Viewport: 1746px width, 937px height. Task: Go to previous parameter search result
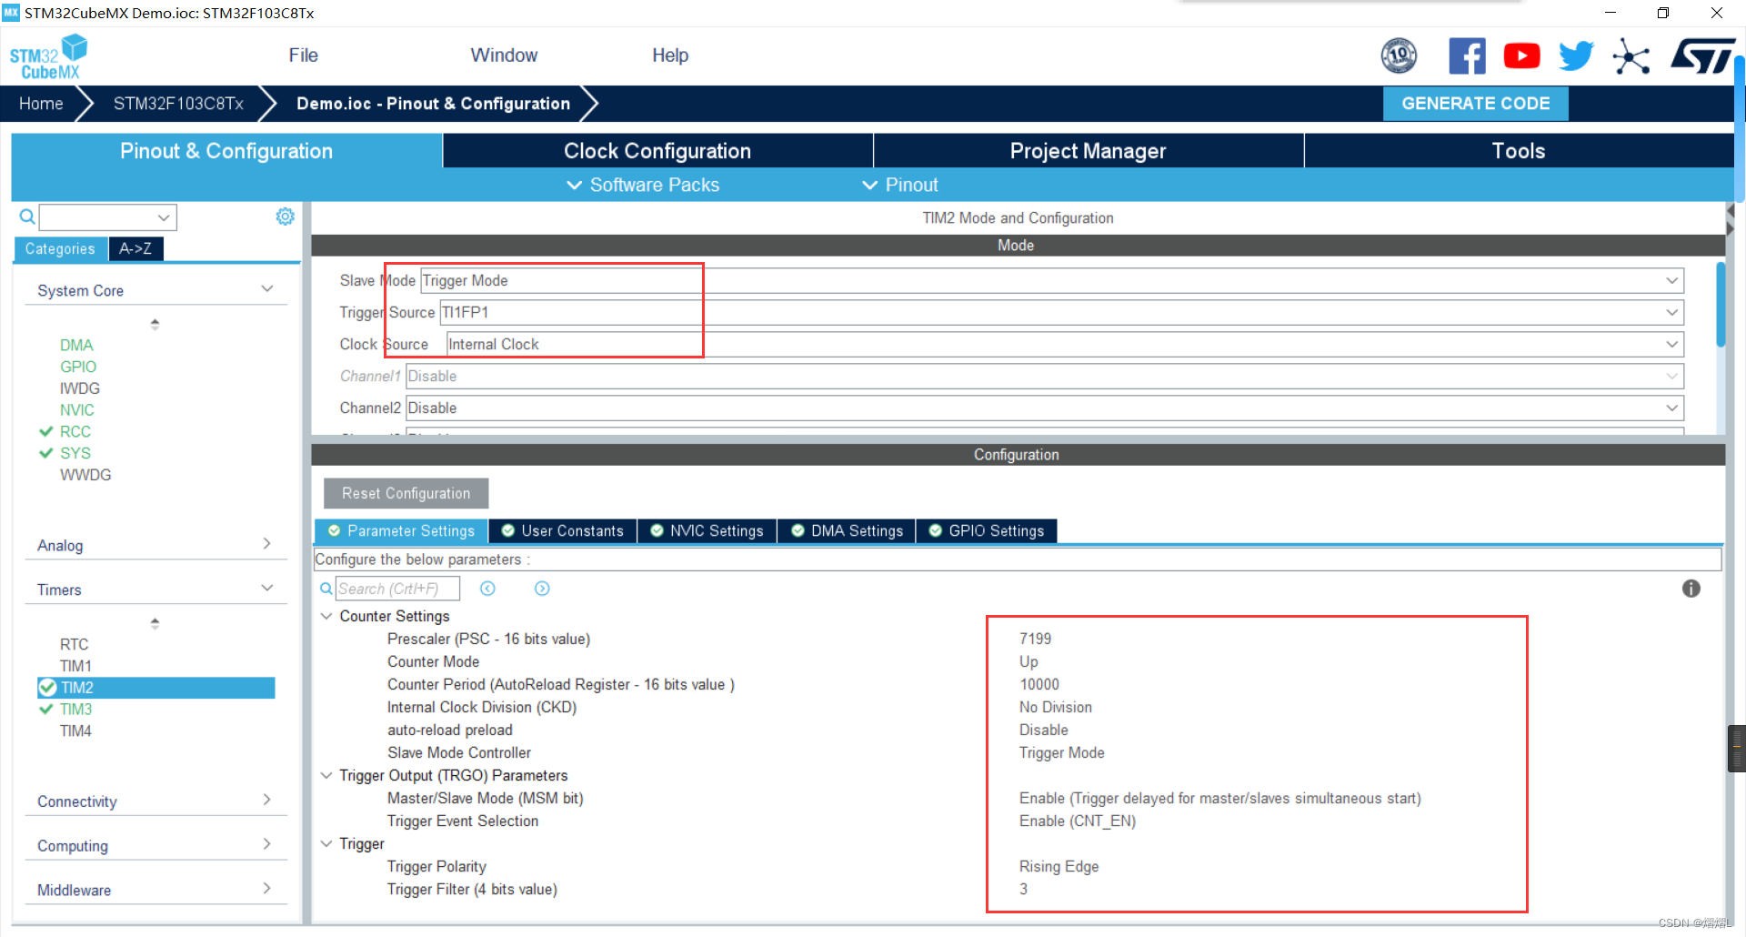(487, 589)
